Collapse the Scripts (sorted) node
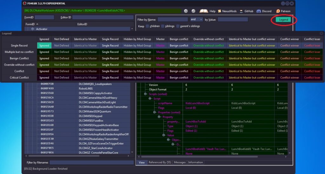 145,94
